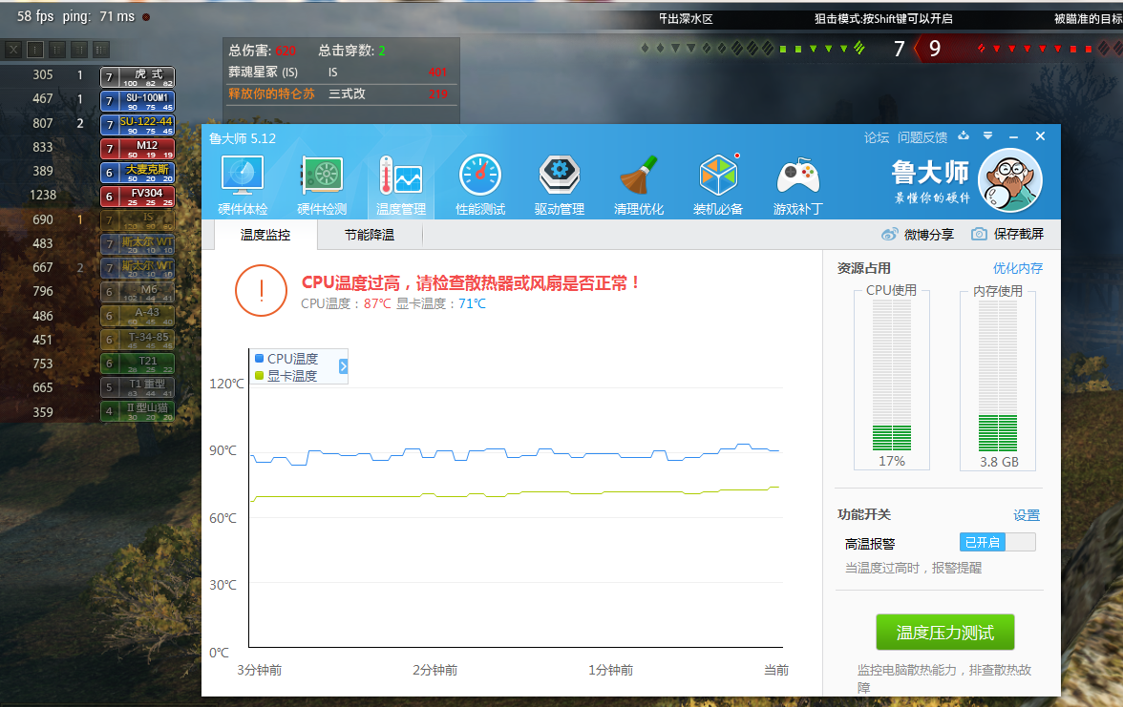
Task: Select the T-34-85 tank entry
Action: coord(138,340)
